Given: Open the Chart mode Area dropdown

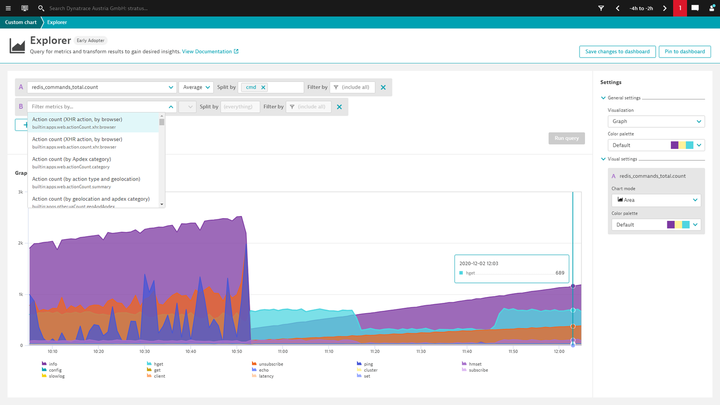Looking at the screenshot, I should pyautogui.click(x=656, y=200).
